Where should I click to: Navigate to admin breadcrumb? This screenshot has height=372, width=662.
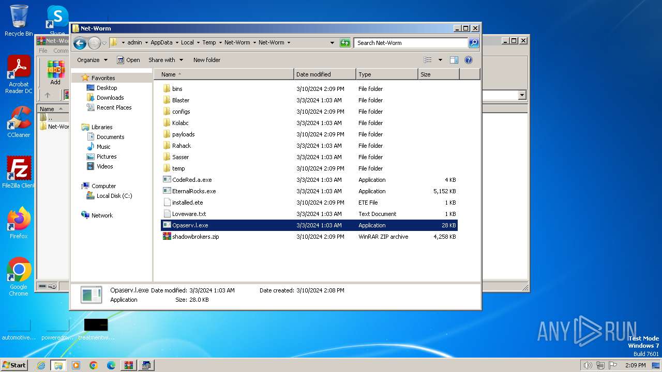pyautogui.click(x=134, y=43)
